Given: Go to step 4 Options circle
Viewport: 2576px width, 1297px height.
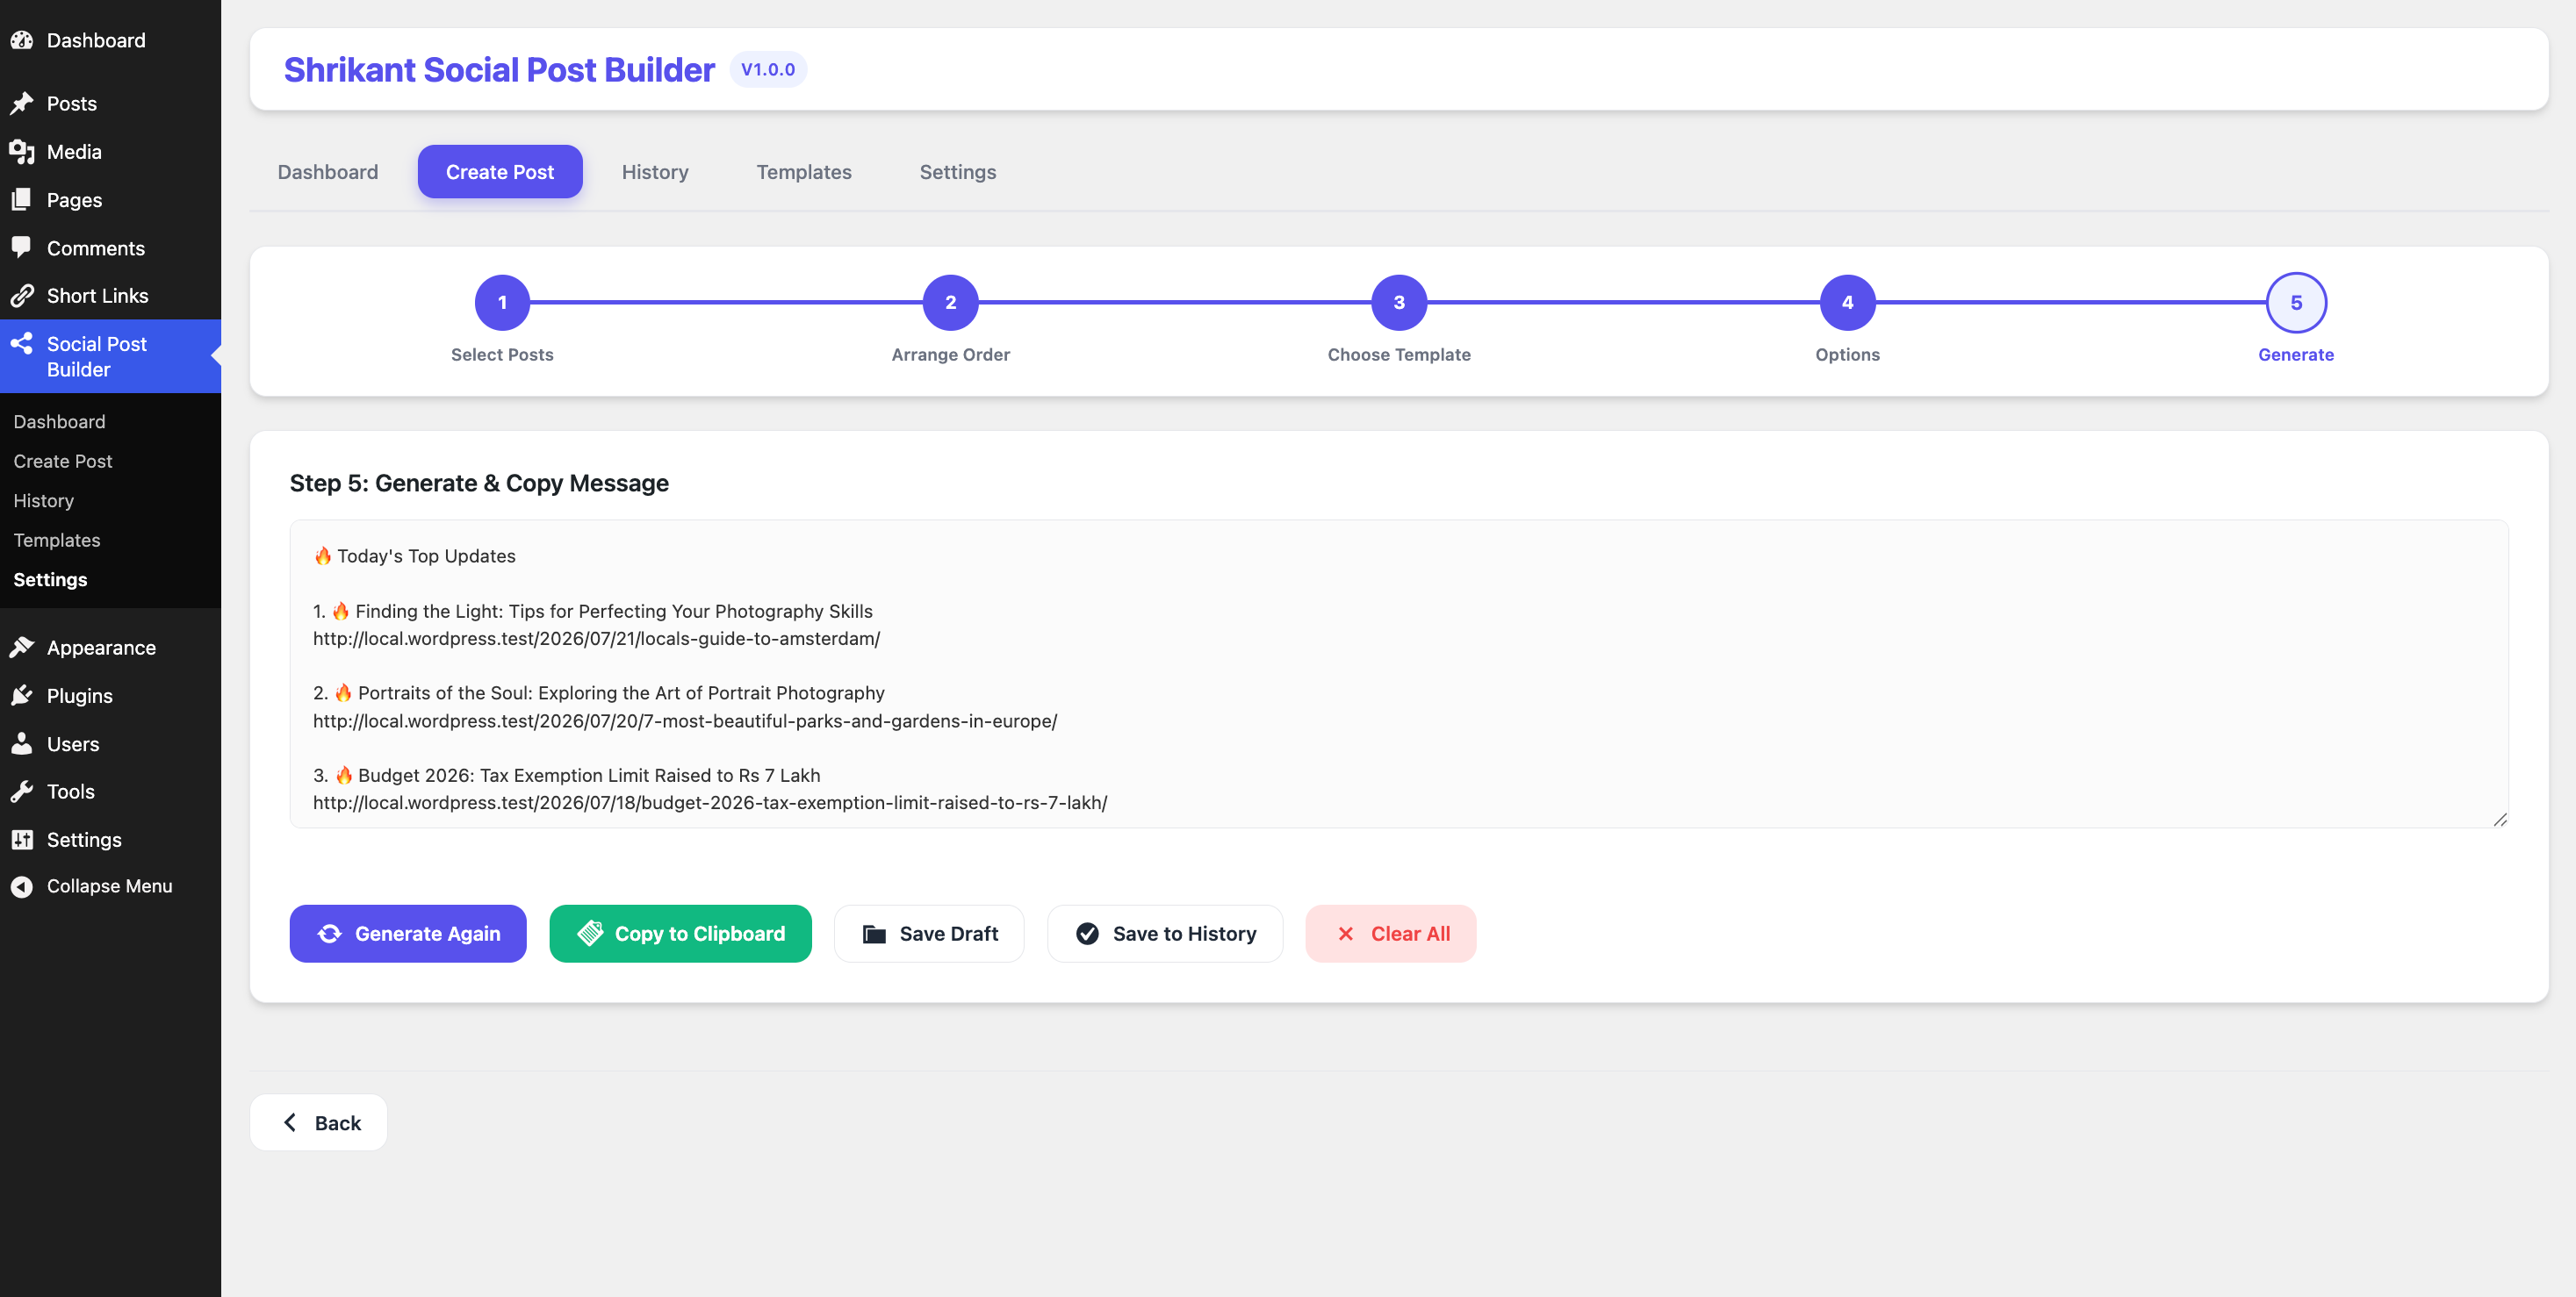Looking at the screenshot, I should (x=1847, y=303).
